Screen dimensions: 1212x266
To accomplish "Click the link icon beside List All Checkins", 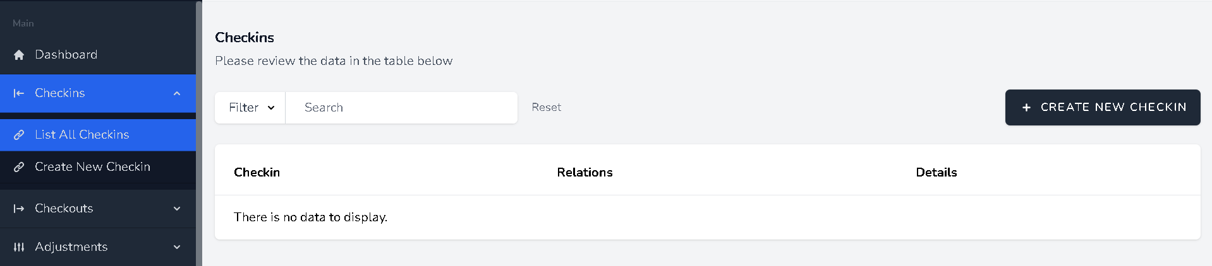I will [19, 135].
